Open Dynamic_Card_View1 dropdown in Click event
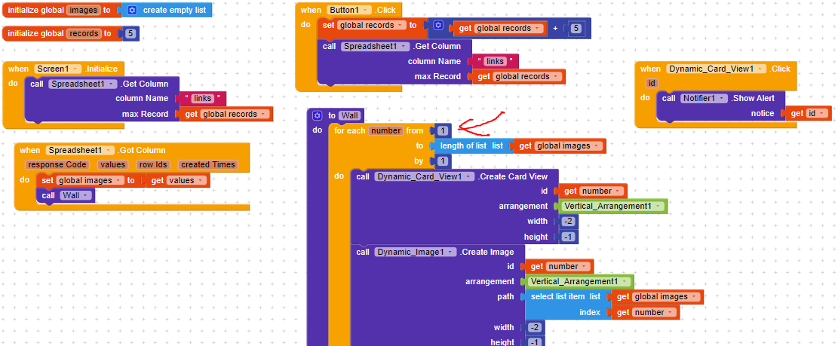This screenshot has width=838, height=346. (761, 69)
